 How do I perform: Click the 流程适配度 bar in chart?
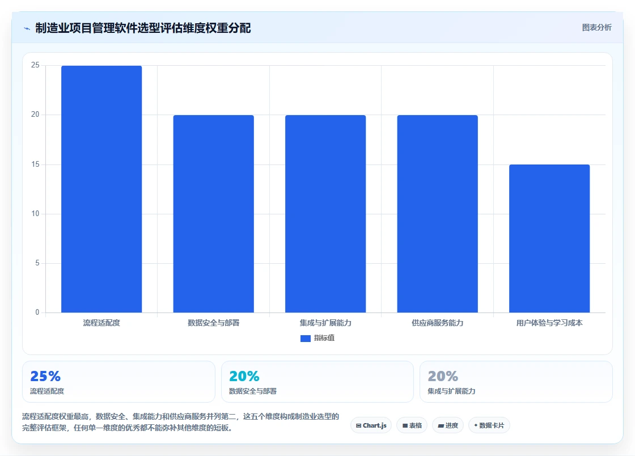pyautogui.click(x=101, y=189)
